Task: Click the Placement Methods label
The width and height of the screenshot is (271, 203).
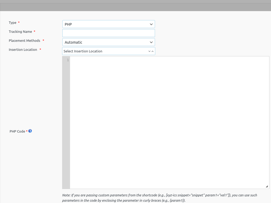Action: click(25, 40)
